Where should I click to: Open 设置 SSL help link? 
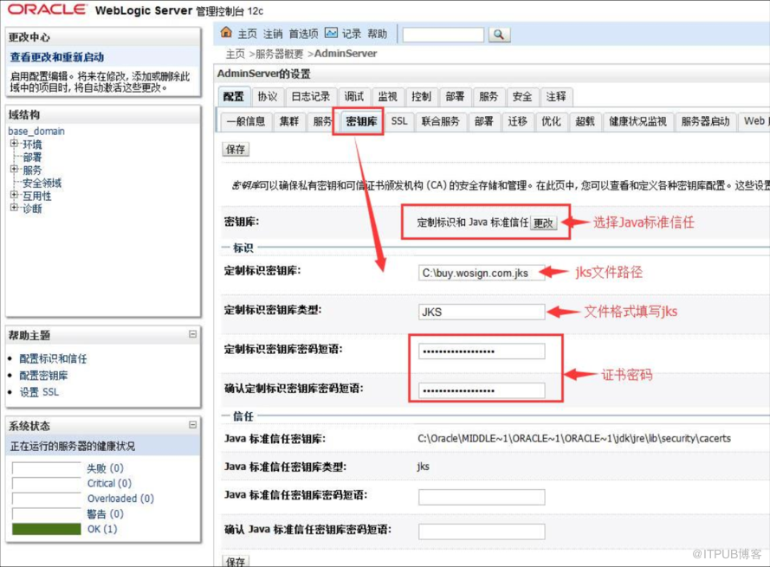[x=39, y=392]
